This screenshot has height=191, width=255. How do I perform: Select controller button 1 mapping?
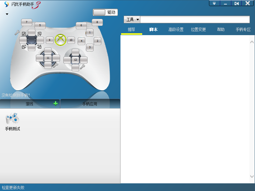point(90,33)
